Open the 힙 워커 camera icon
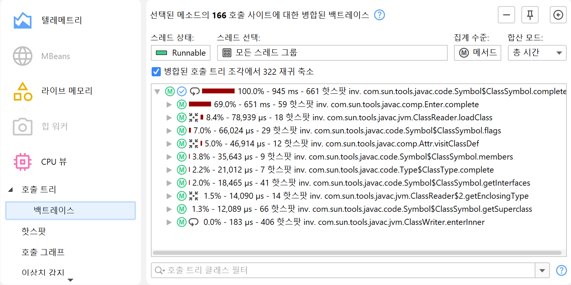Viewport: 571px width, 285px height. pos(22,127)
